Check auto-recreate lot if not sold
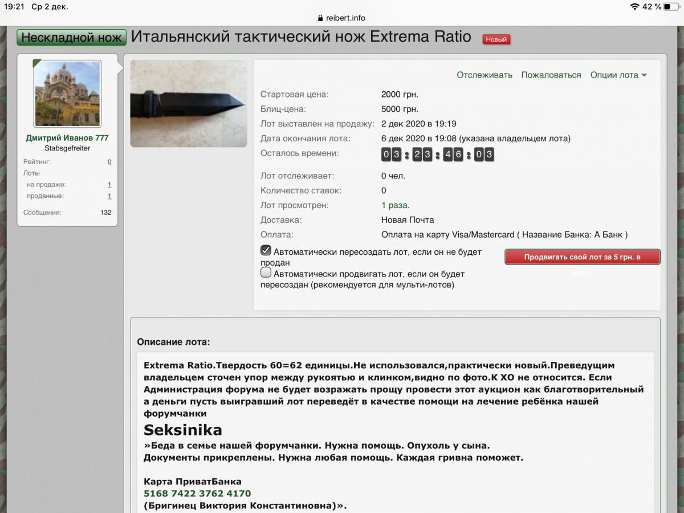The width and height of the screenshot is (684, 513). point(266,250)
